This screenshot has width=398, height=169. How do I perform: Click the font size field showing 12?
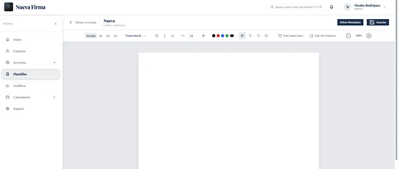193,36
